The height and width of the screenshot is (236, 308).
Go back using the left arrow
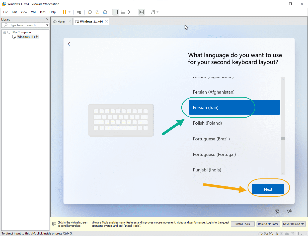(x=70, y=44)
